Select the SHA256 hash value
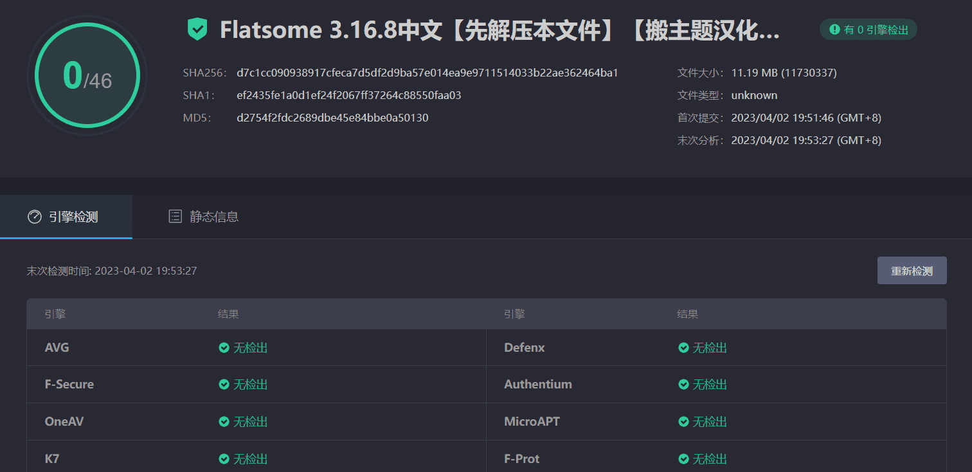This screenshot has width=972, height=472. (x=428, y=73)
